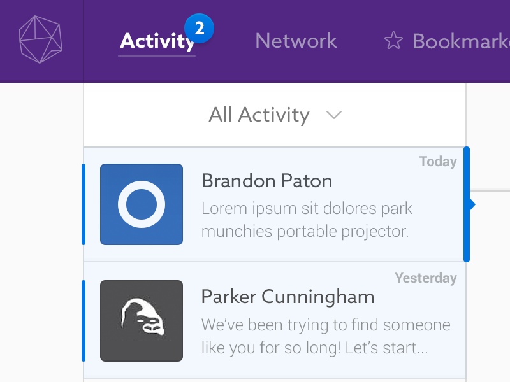Click the polyhedron logo icon
Screen dimensions: 510x382
[41, 40]
